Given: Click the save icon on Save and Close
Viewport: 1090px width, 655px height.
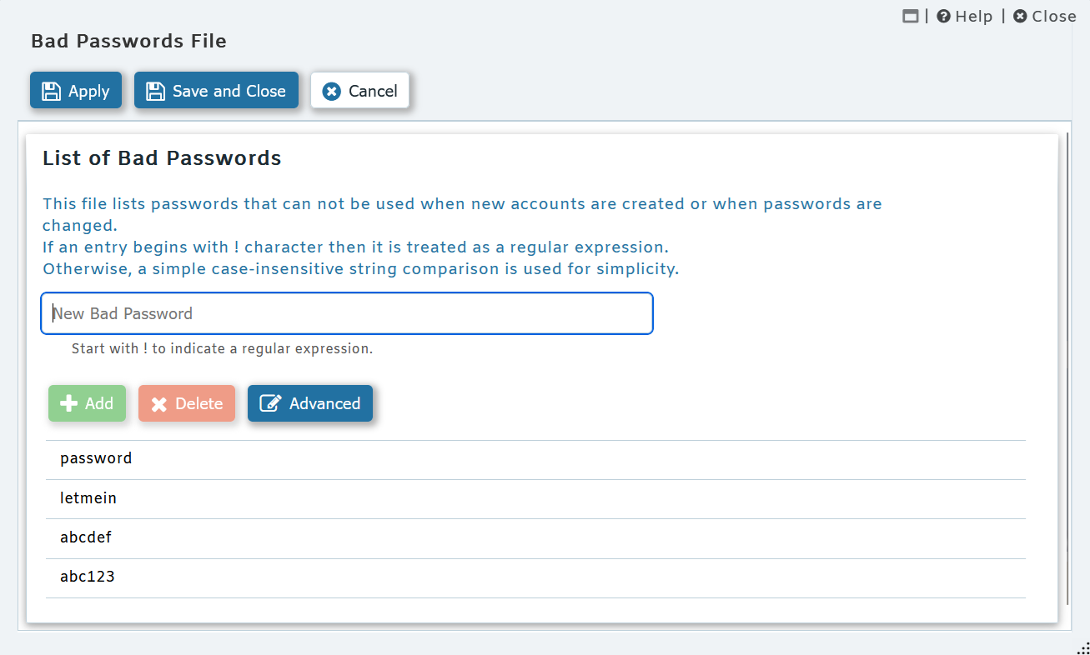Looking at the screenshot, I should tap(155, 90).
